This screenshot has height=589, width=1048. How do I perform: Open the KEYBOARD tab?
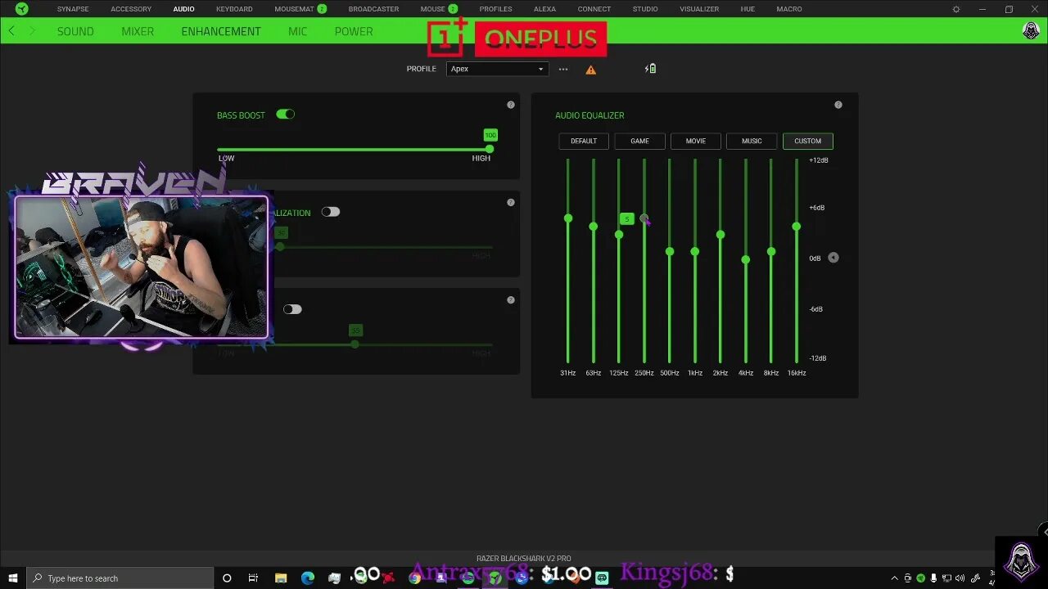click(x=234, y=9)
